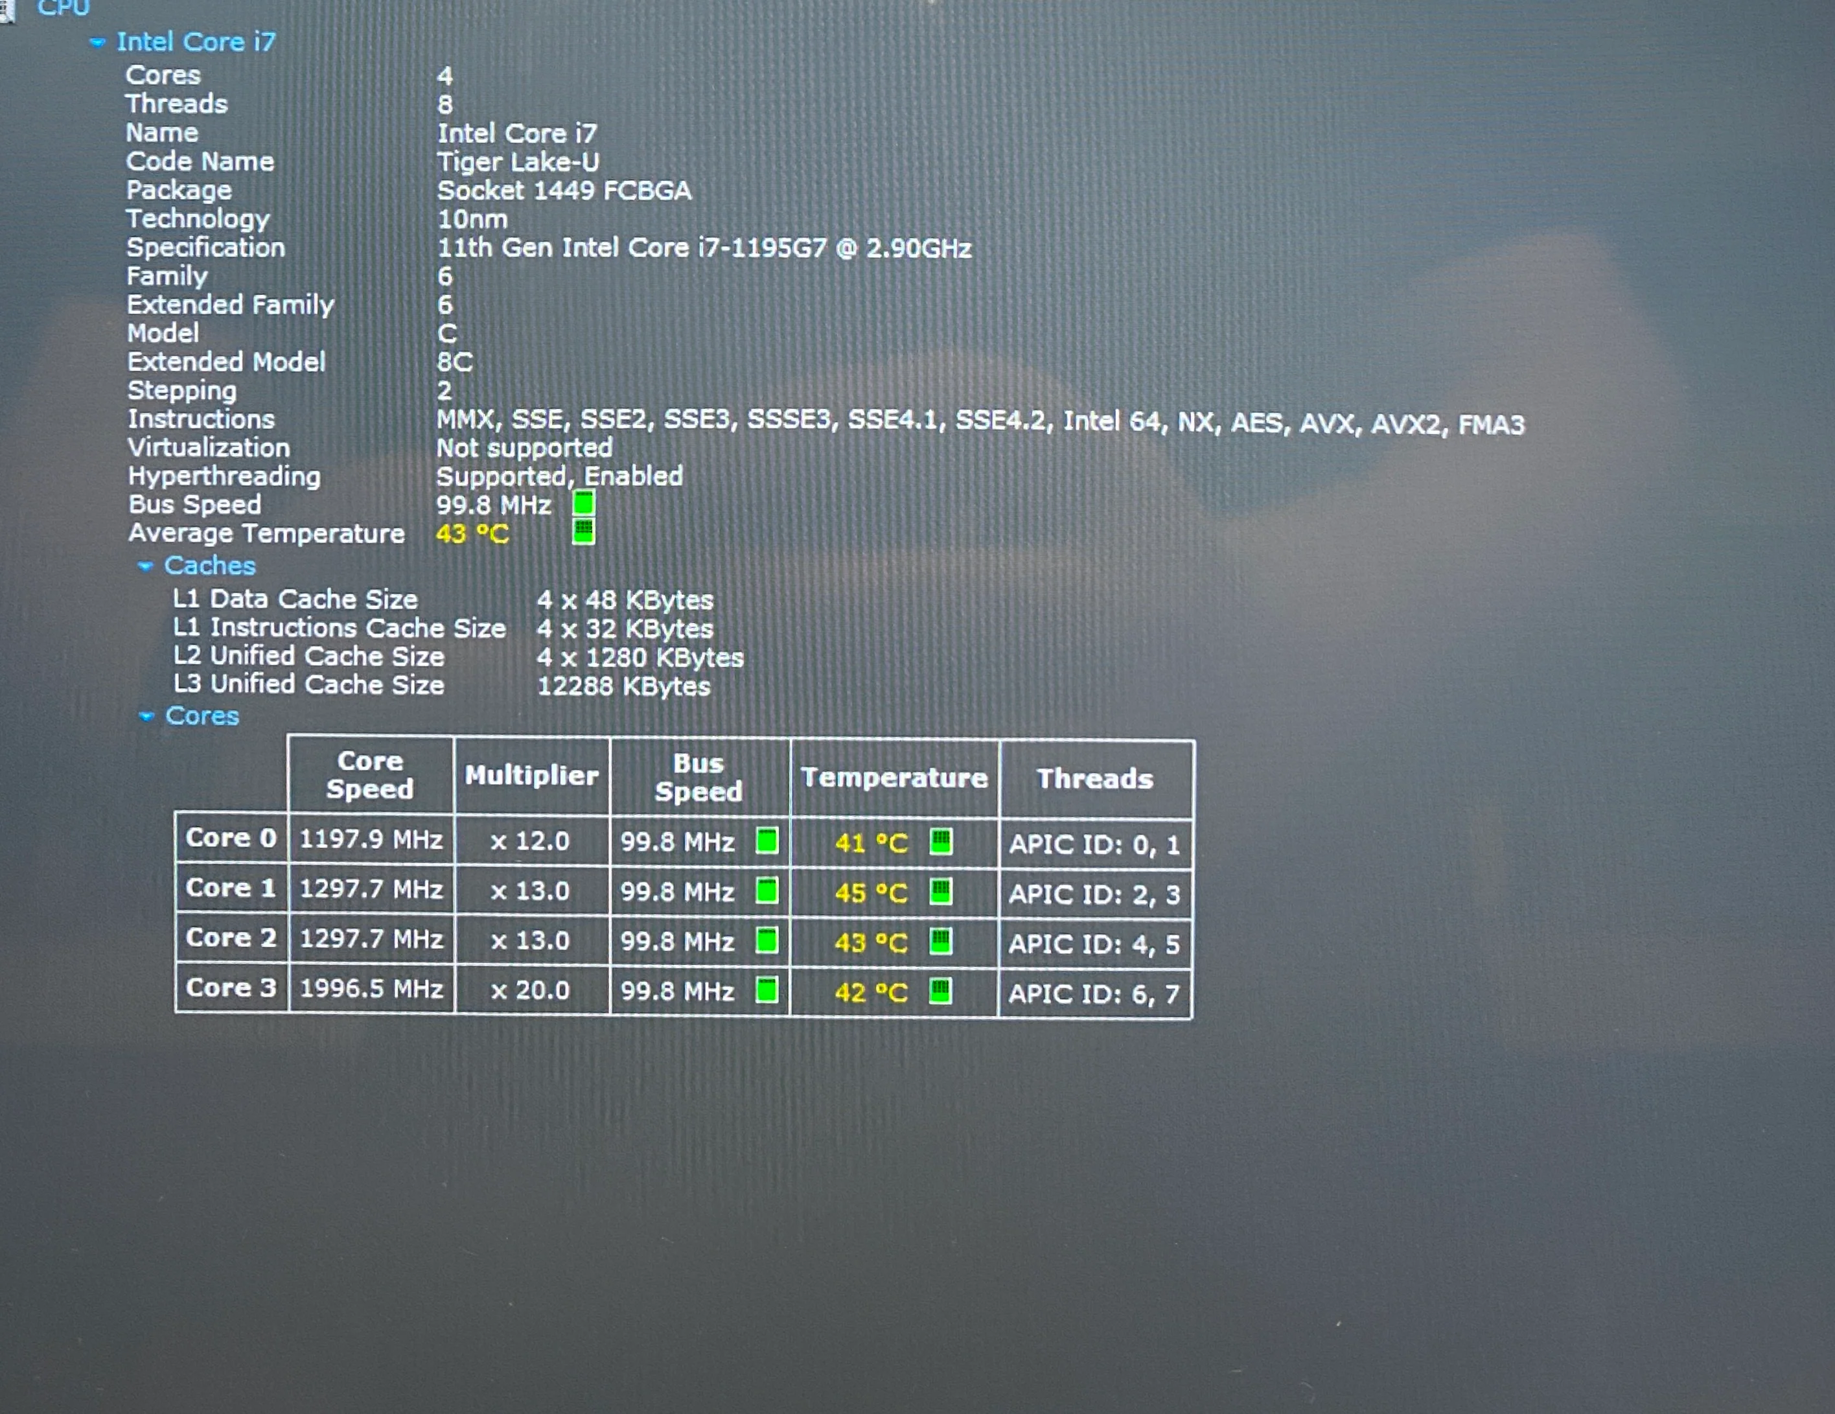Click the APIC ID: 2, 3 cell
The width and height of the screenshot is (1835, 1414).
(1095, 894)
